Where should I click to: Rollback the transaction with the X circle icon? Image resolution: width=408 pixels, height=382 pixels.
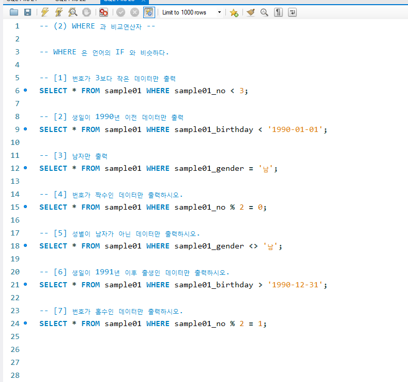point(134,12)
